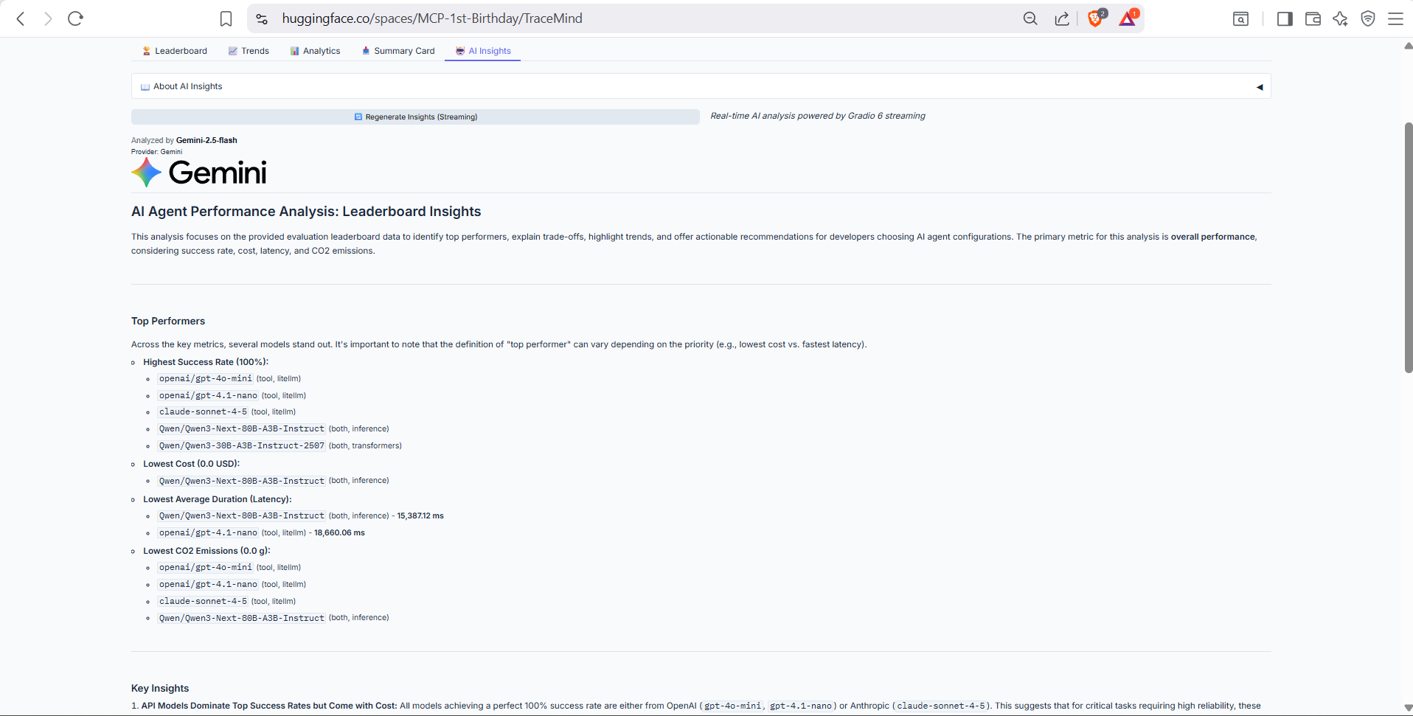The image size is (1413, 716).
Task: Open the zoom magnifier in address bar
Action: pyautogui.click(x=1030, y=18)
